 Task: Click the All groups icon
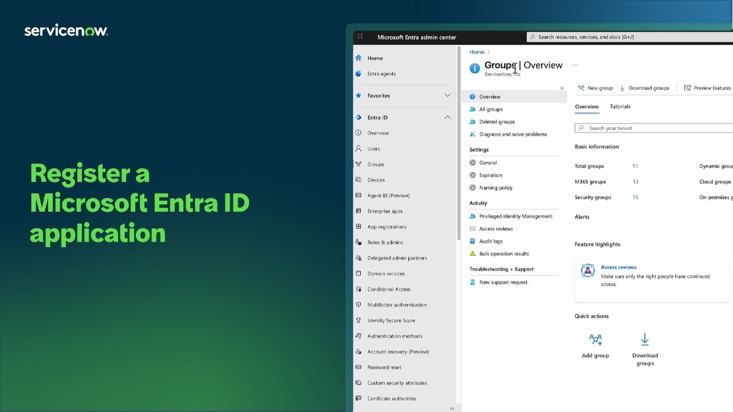coord(472,109)
